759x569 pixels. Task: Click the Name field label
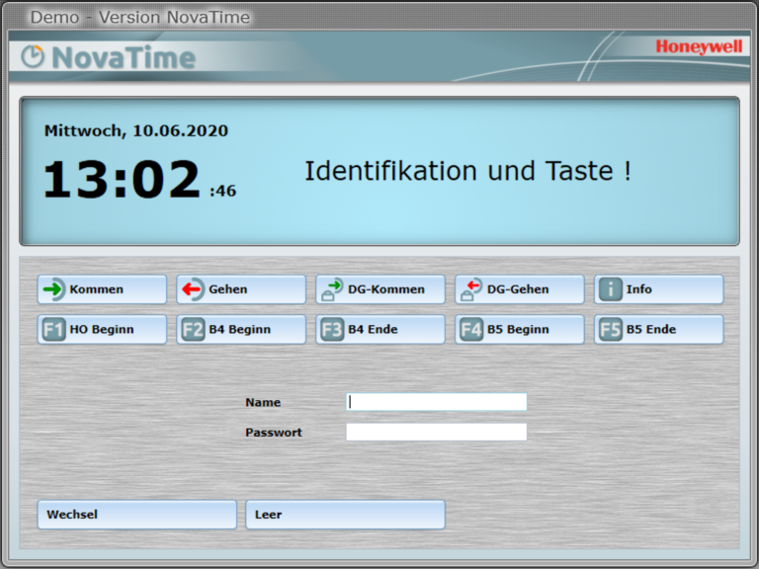[263, 403]
